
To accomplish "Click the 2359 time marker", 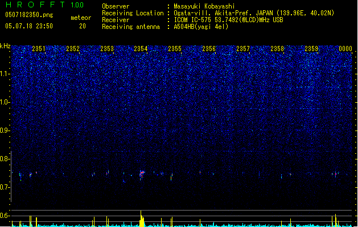I will click(311, 49).
